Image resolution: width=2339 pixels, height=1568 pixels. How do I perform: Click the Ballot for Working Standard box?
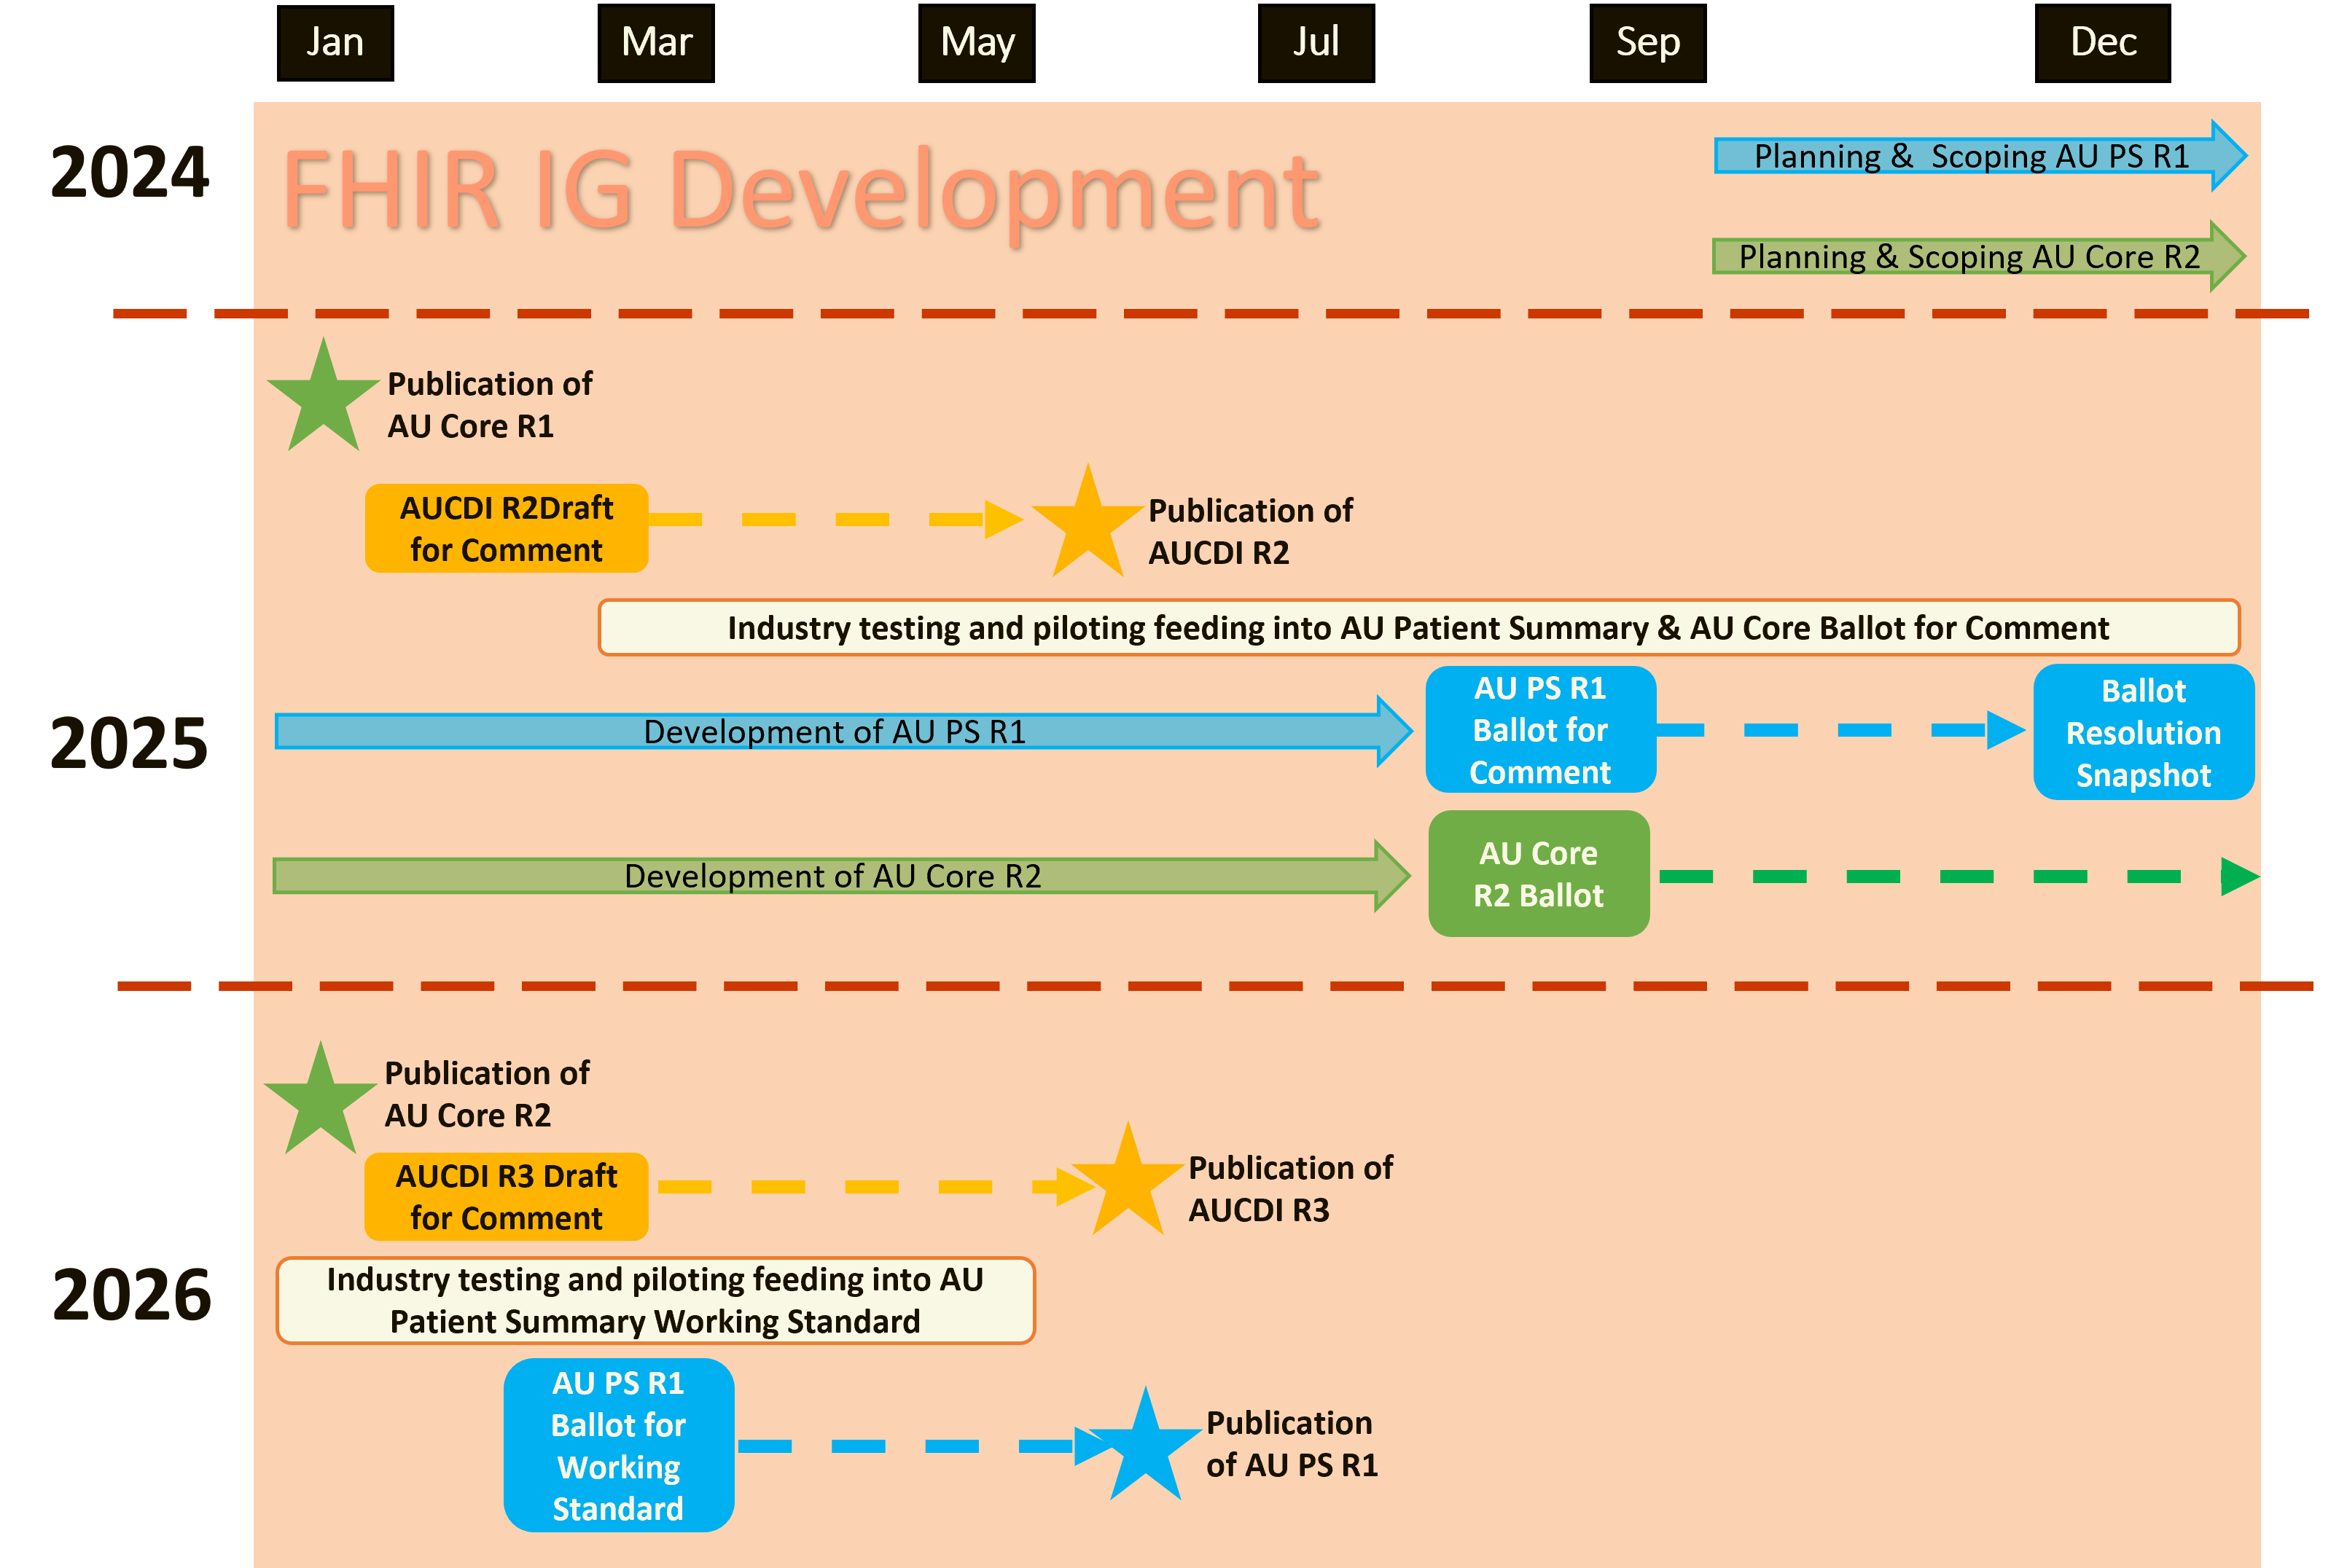tap(618, 1445)
